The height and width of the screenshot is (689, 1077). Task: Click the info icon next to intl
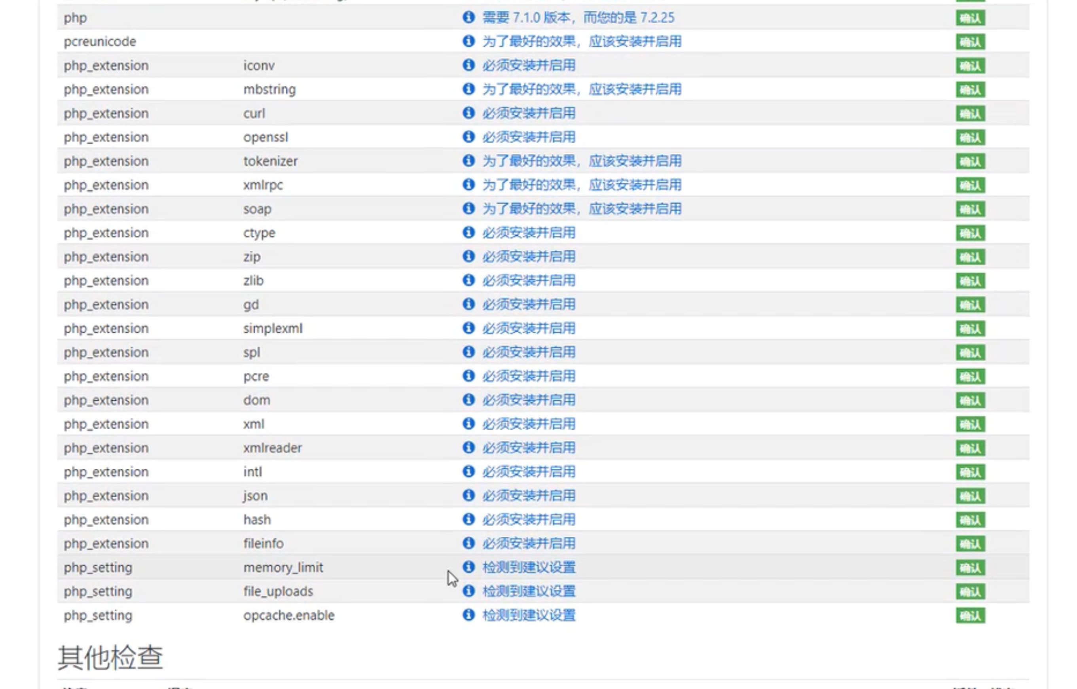(x=468, y=471)
